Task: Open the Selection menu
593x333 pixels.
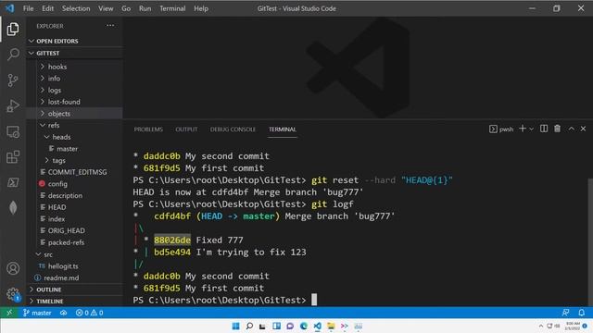Action: 76,8
